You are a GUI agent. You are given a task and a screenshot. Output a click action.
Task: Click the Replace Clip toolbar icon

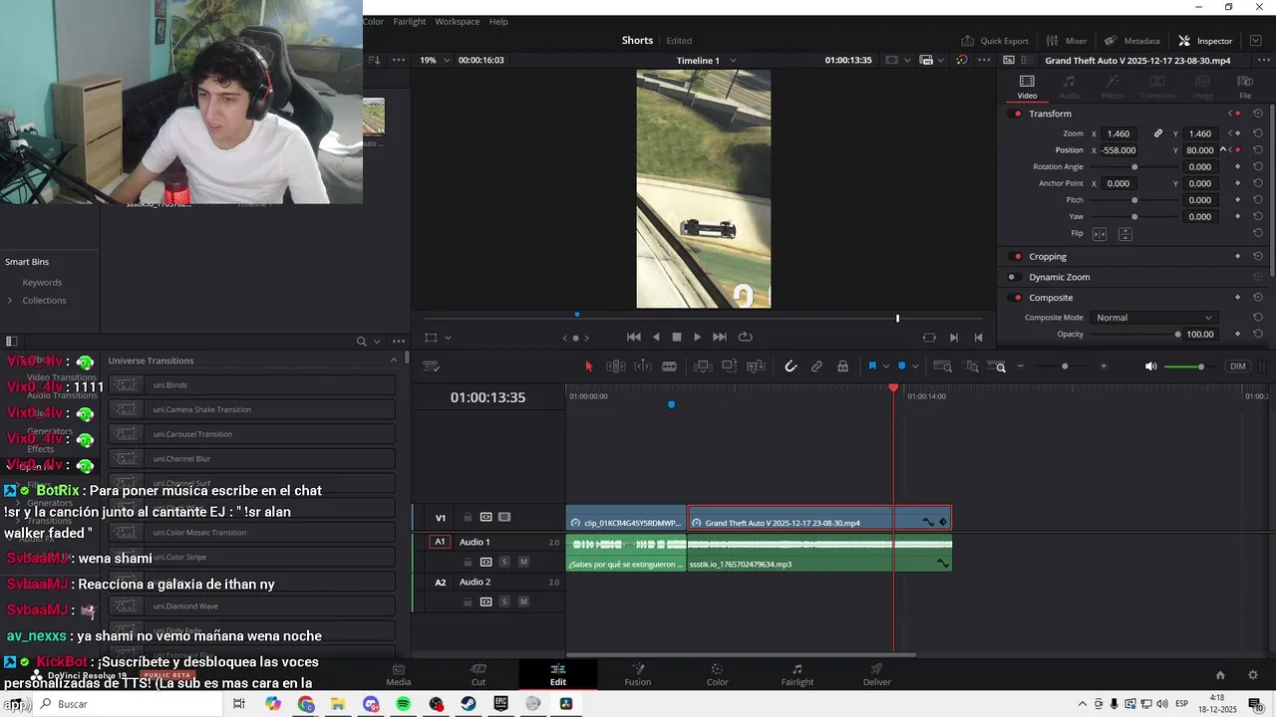(x=756, y=366)
